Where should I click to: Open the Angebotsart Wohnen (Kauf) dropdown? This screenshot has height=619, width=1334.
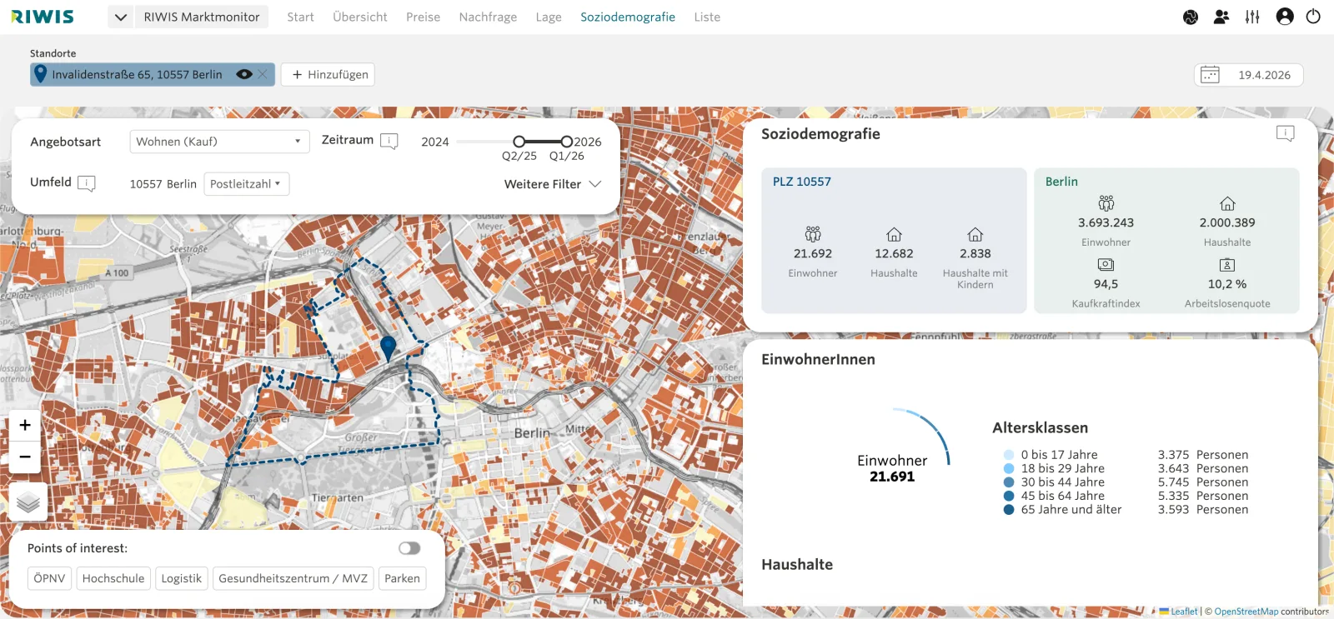(x=219, y=142)
